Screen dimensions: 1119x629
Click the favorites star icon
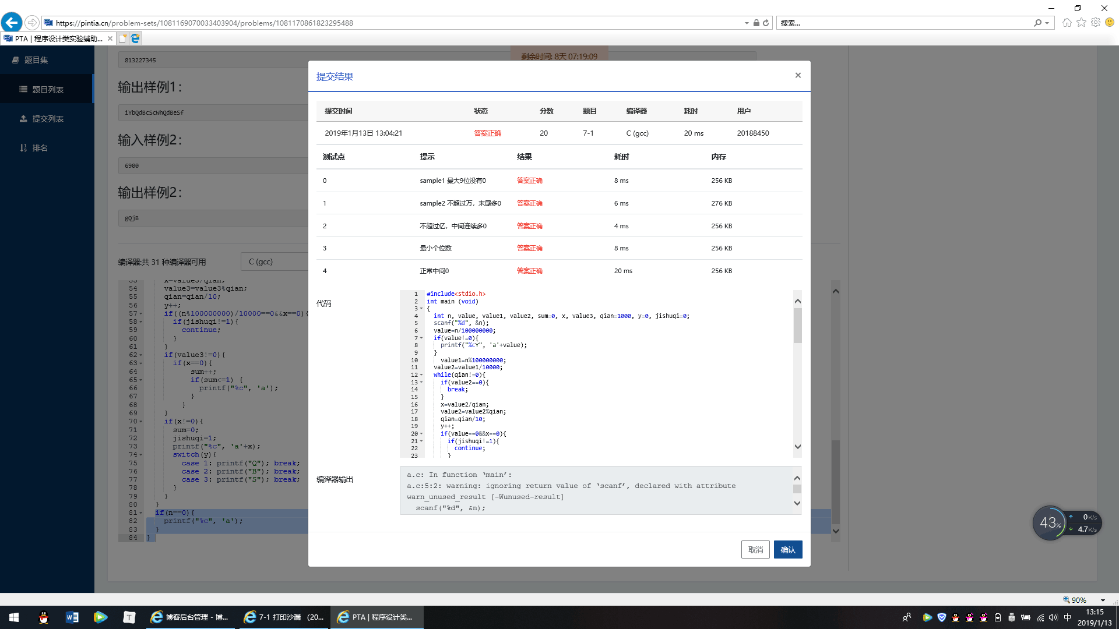(1081, 23)
